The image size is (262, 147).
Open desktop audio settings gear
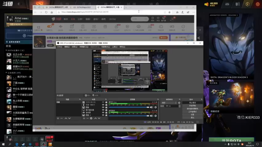pos(156,116)
